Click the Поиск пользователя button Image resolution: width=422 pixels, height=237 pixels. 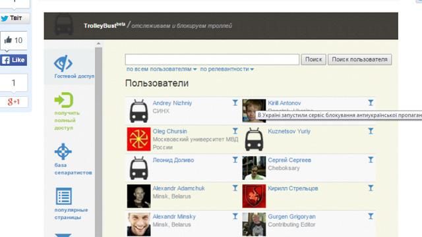(359, 59)
